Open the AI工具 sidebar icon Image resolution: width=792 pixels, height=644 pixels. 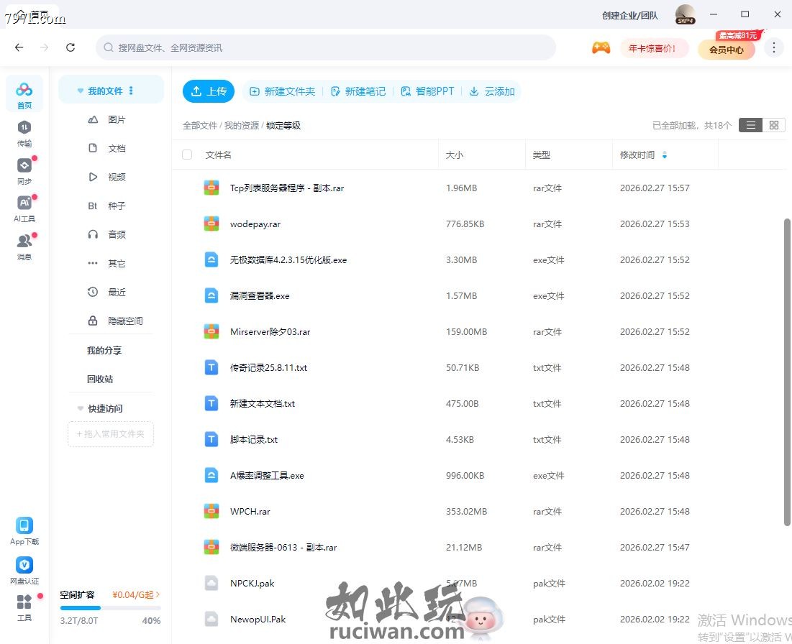pyautogui.click(x=24, y=209)
